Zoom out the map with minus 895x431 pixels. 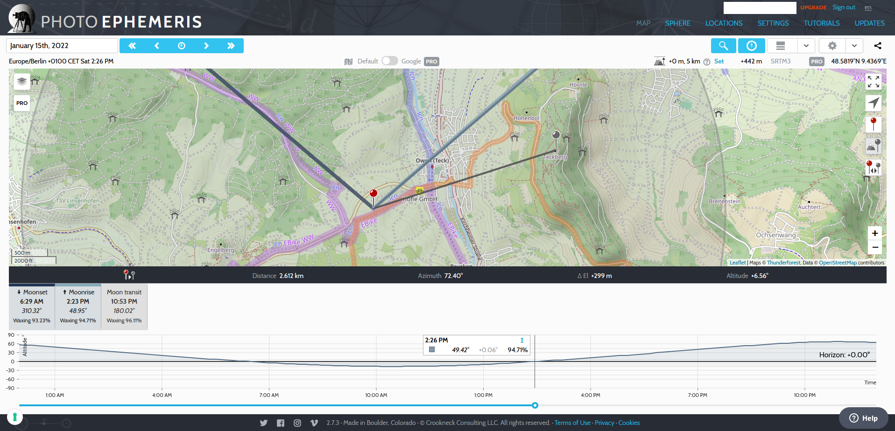coord(875,247)
